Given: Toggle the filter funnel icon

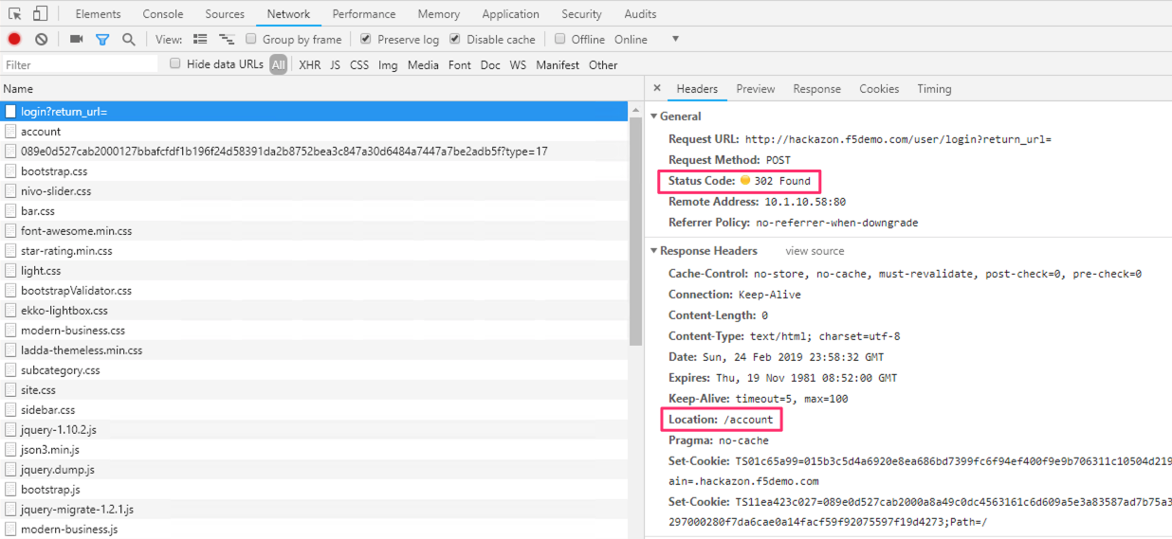Looking at the screenshot, I should point(102,40).
